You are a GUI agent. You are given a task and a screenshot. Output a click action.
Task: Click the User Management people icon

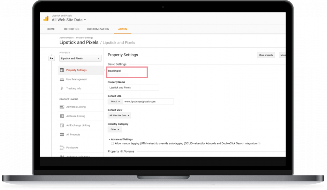click(62, 80)
